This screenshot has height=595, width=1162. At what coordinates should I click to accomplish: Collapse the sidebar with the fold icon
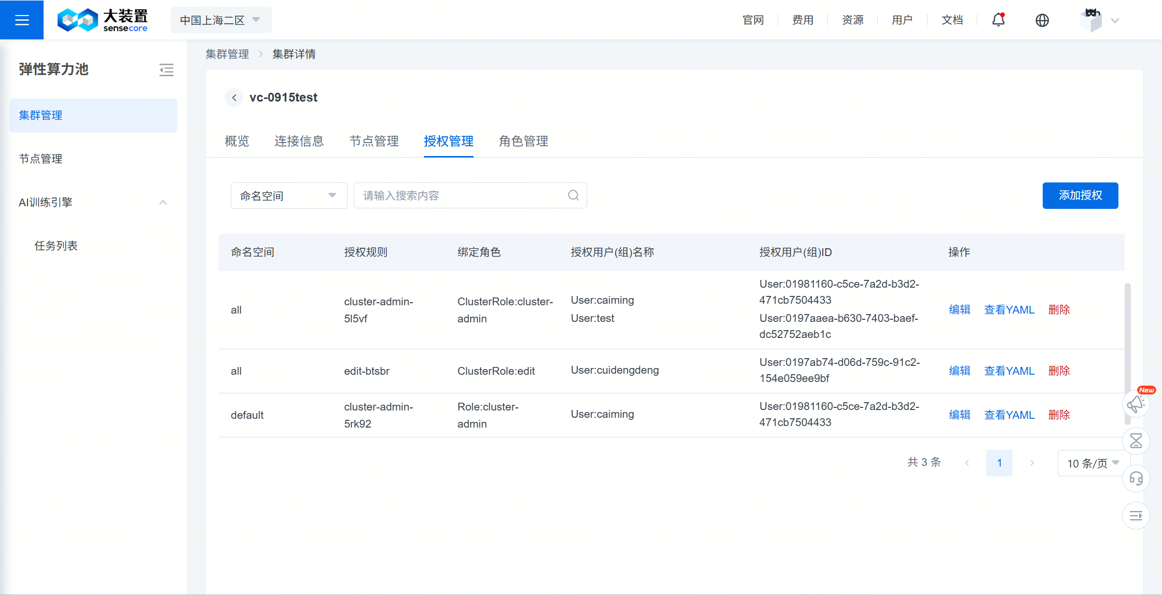pyautogui.click(x=166, y=69)
